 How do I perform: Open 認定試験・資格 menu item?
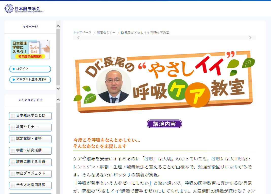point(30,139)
